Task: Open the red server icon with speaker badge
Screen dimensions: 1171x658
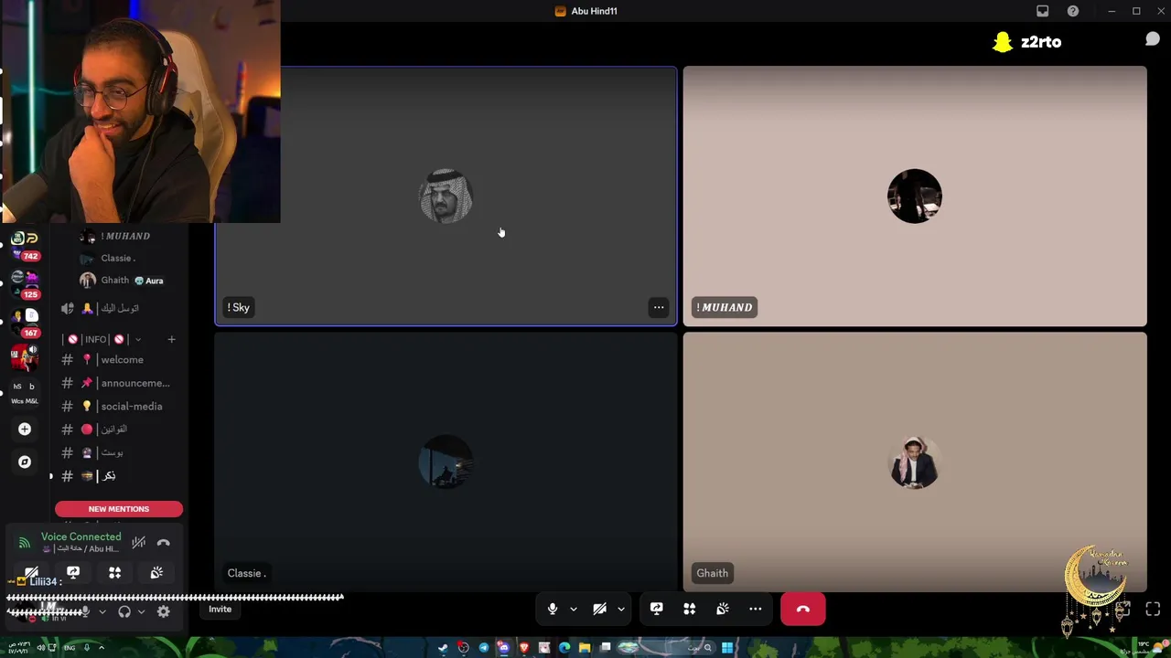Action: point(25,356)
